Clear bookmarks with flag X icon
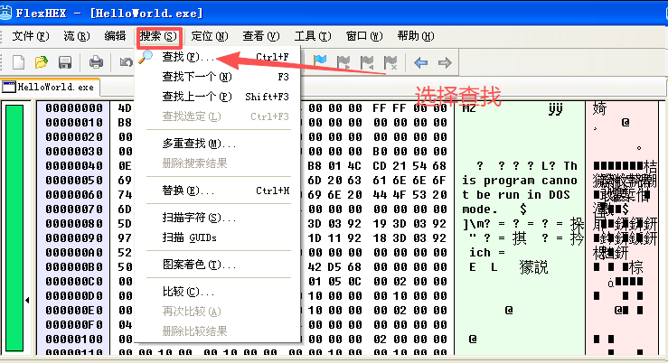 (390, 62)
